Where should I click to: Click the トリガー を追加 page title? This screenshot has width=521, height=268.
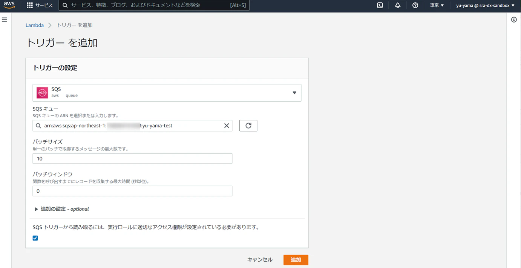[x=62, y=43]
